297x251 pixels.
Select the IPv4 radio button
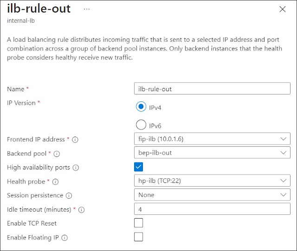141,107
